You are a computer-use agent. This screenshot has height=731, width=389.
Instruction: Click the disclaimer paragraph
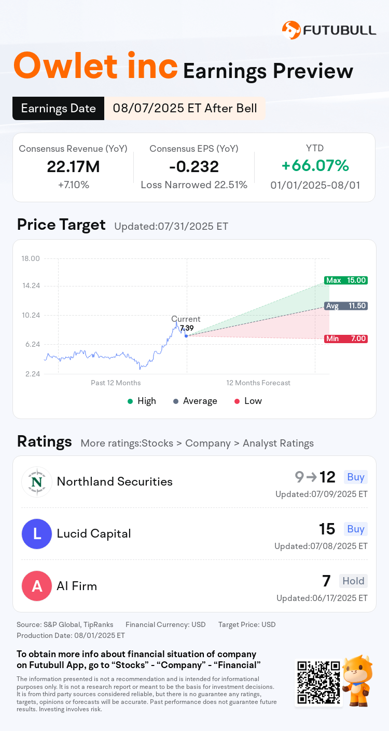coord(146,694)
